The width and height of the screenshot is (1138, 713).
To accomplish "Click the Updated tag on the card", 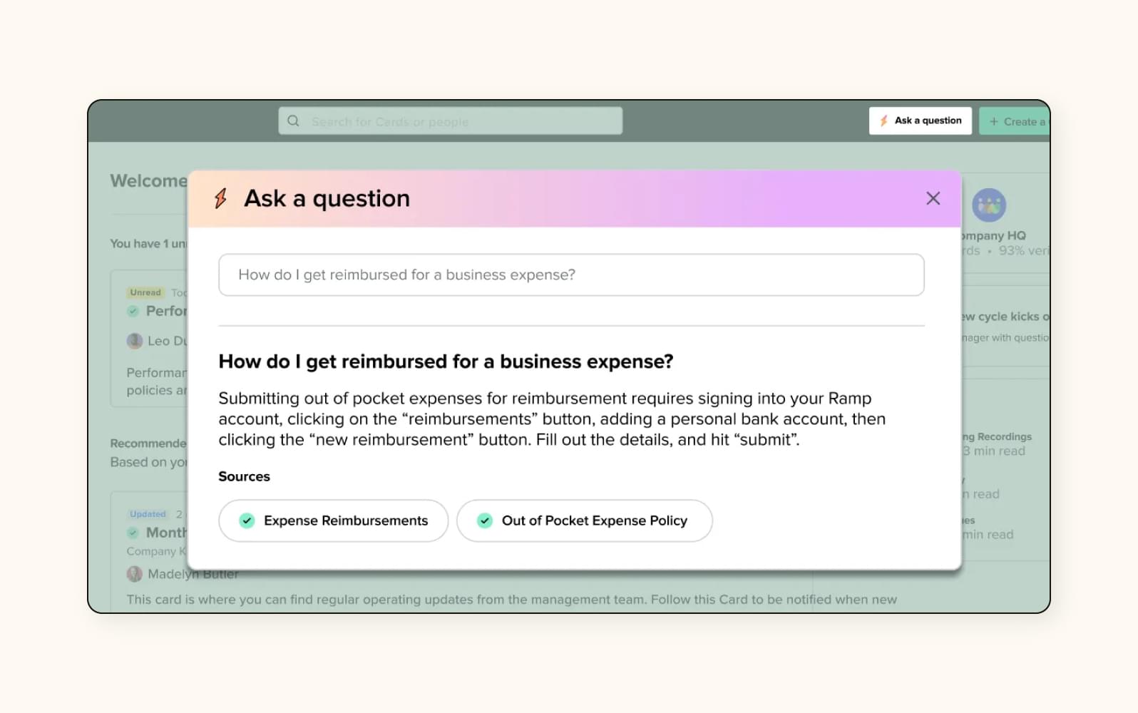I will tap(148, 514).
